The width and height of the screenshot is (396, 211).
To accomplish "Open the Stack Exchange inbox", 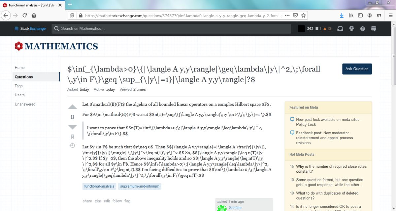I will coord(340,29).
